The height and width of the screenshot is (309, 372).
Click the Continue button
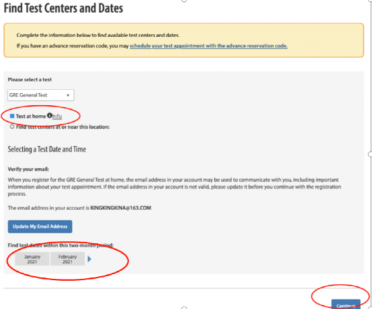(346, 304)
